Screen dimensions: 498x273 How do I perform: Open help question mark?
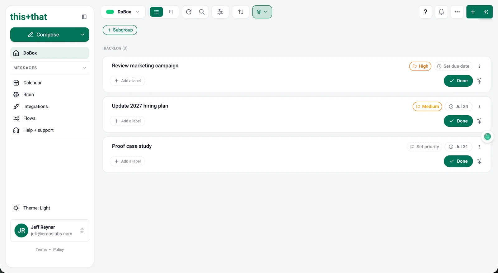coord(425,12)
